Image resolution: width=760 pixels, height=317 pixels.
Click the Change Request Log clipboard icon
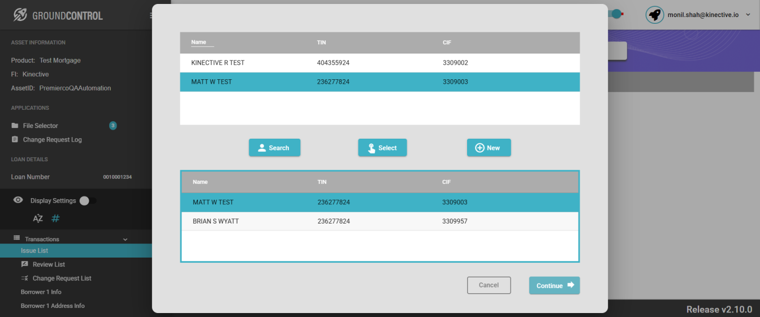coord(15,139)
